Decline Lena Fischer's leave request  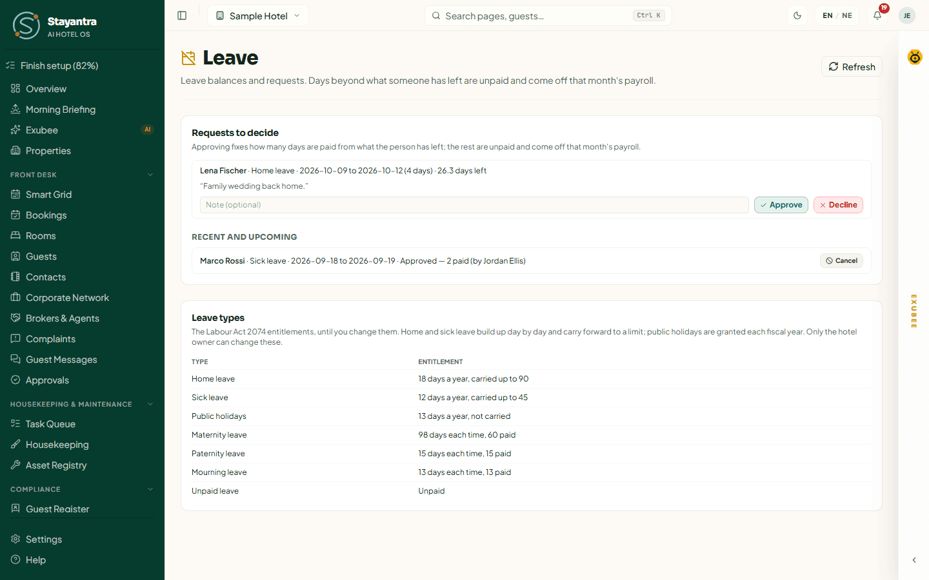tap(838, 205)
